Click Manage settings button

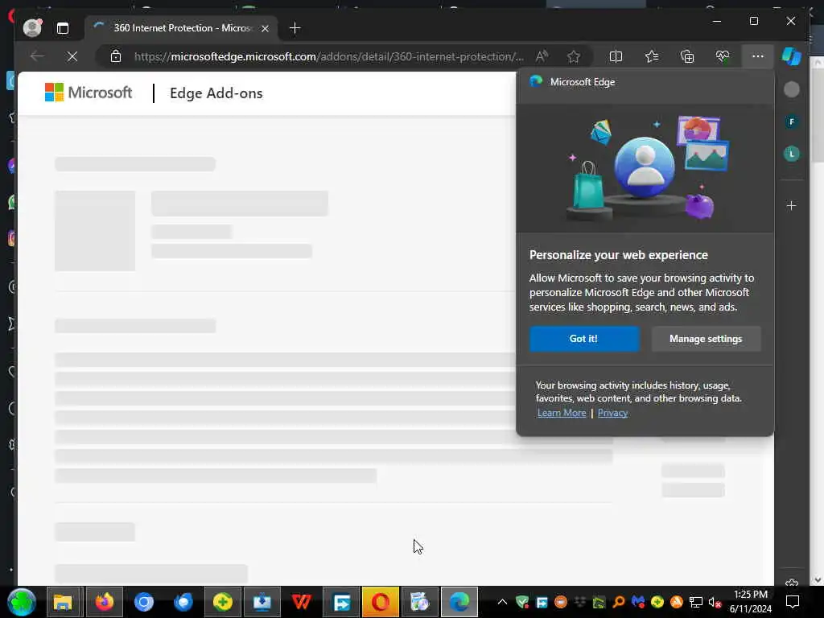click(706, 339)
